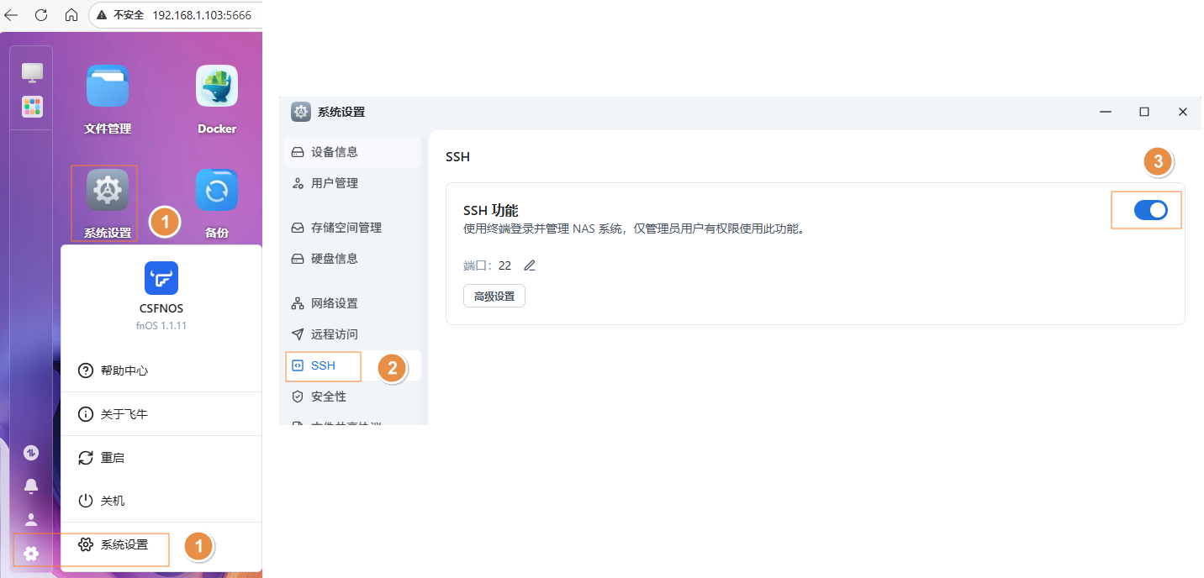
Task: Reload the page with browser refresh
Action: [41, 14]
